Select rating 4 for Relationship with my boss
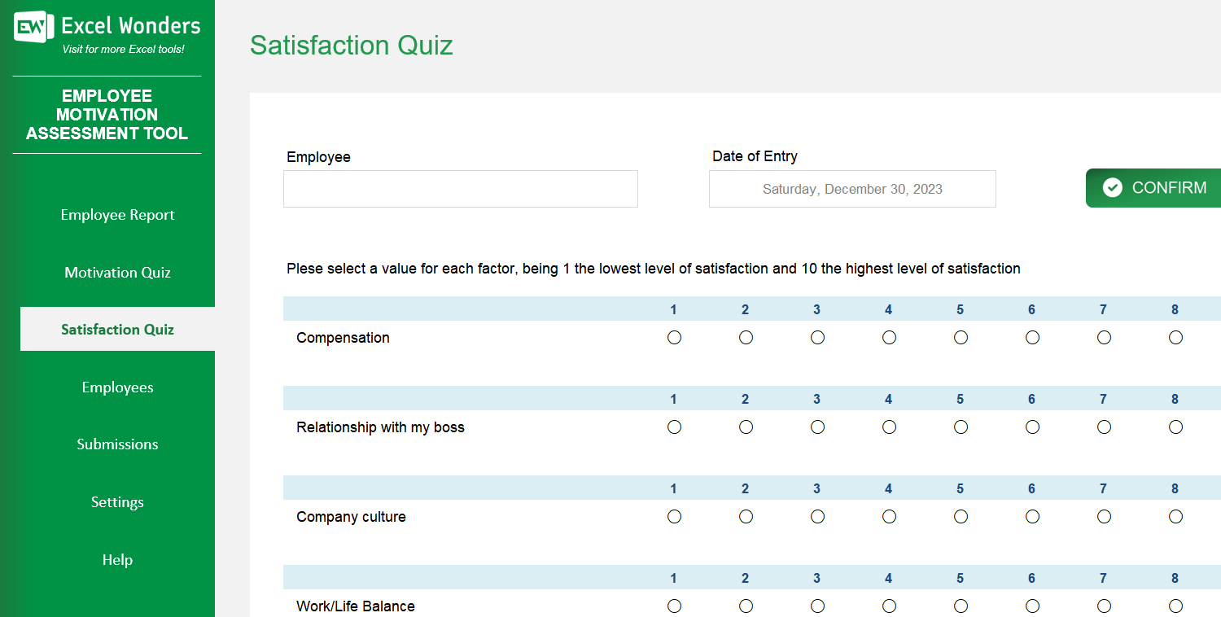Image resolution: width=1221 pixels, height=617 pixels. [x=889, y=427]
